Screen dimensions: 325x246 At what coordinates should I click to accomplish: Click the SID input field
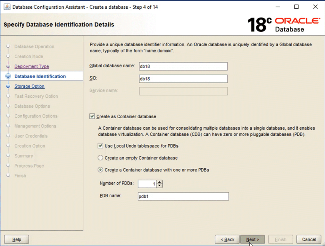[x=183, y=79]
